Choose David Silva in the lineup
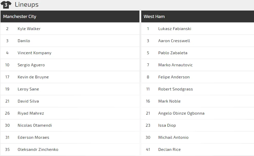254x156 pixels. [x=28, y=101]
